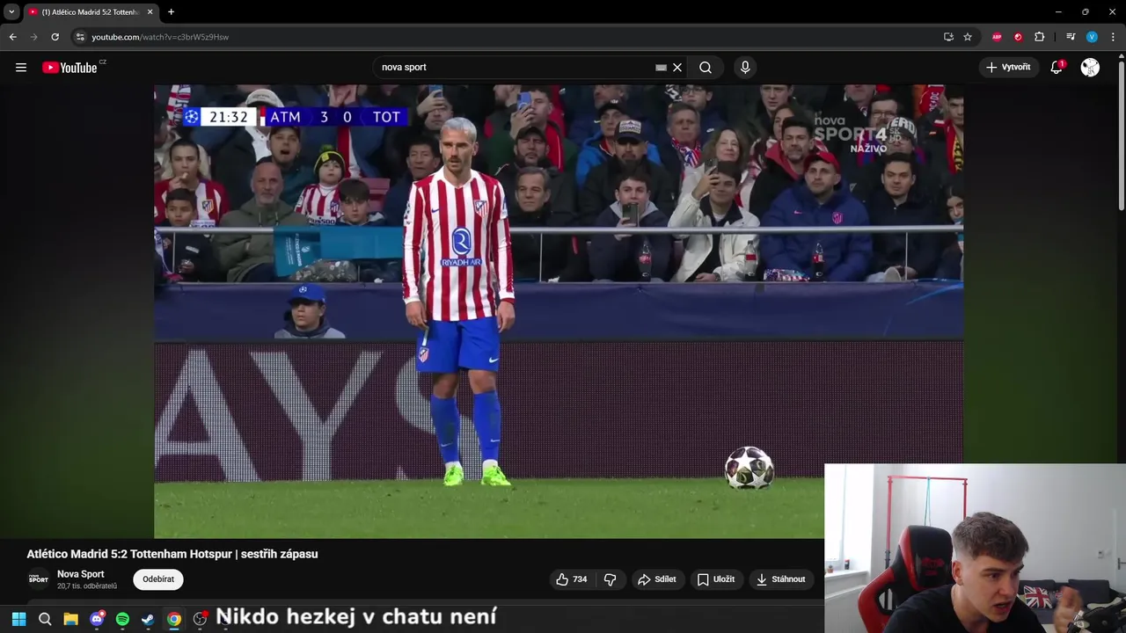The width and height of the screenshot is (1126, 633).
Task: Open the Windows Start menu
Action: [x=18, y=619]
